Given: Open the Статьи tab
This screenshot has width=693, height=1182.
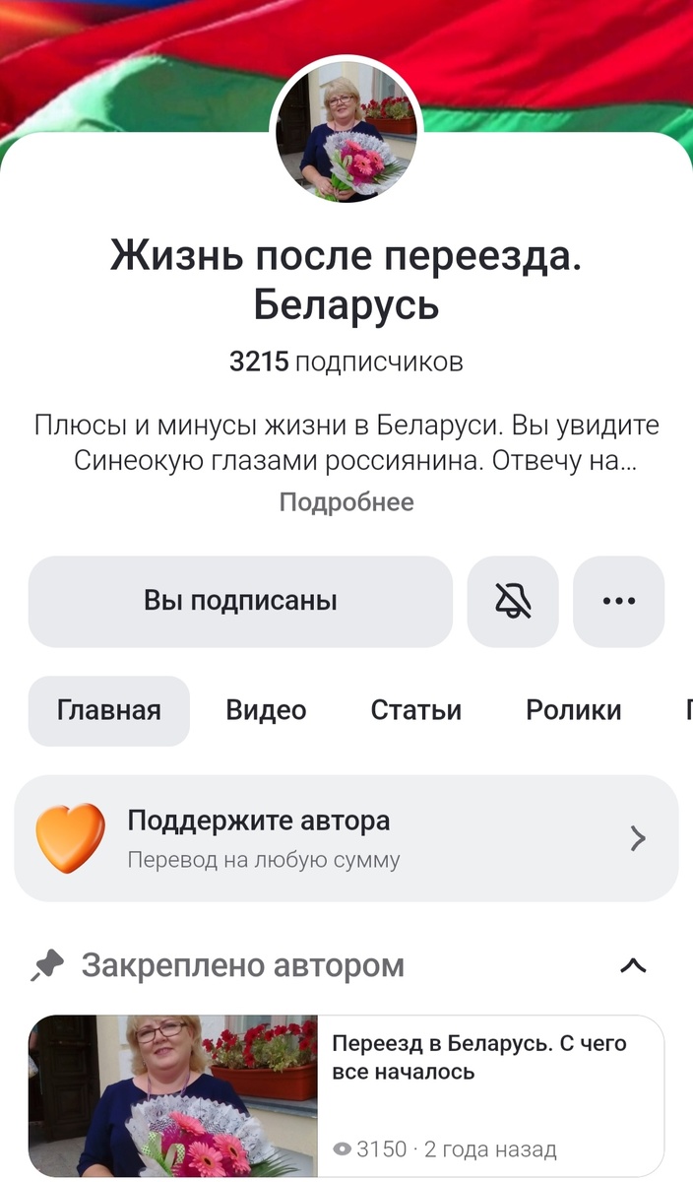Looking at the screenshot, I should (x=416, y=710).
